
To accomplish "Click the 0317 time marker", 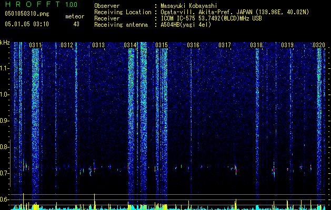I will click(225, 45).
